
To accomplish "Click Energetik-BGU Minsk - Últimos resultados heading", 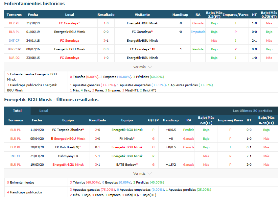I will click(51, 100).
